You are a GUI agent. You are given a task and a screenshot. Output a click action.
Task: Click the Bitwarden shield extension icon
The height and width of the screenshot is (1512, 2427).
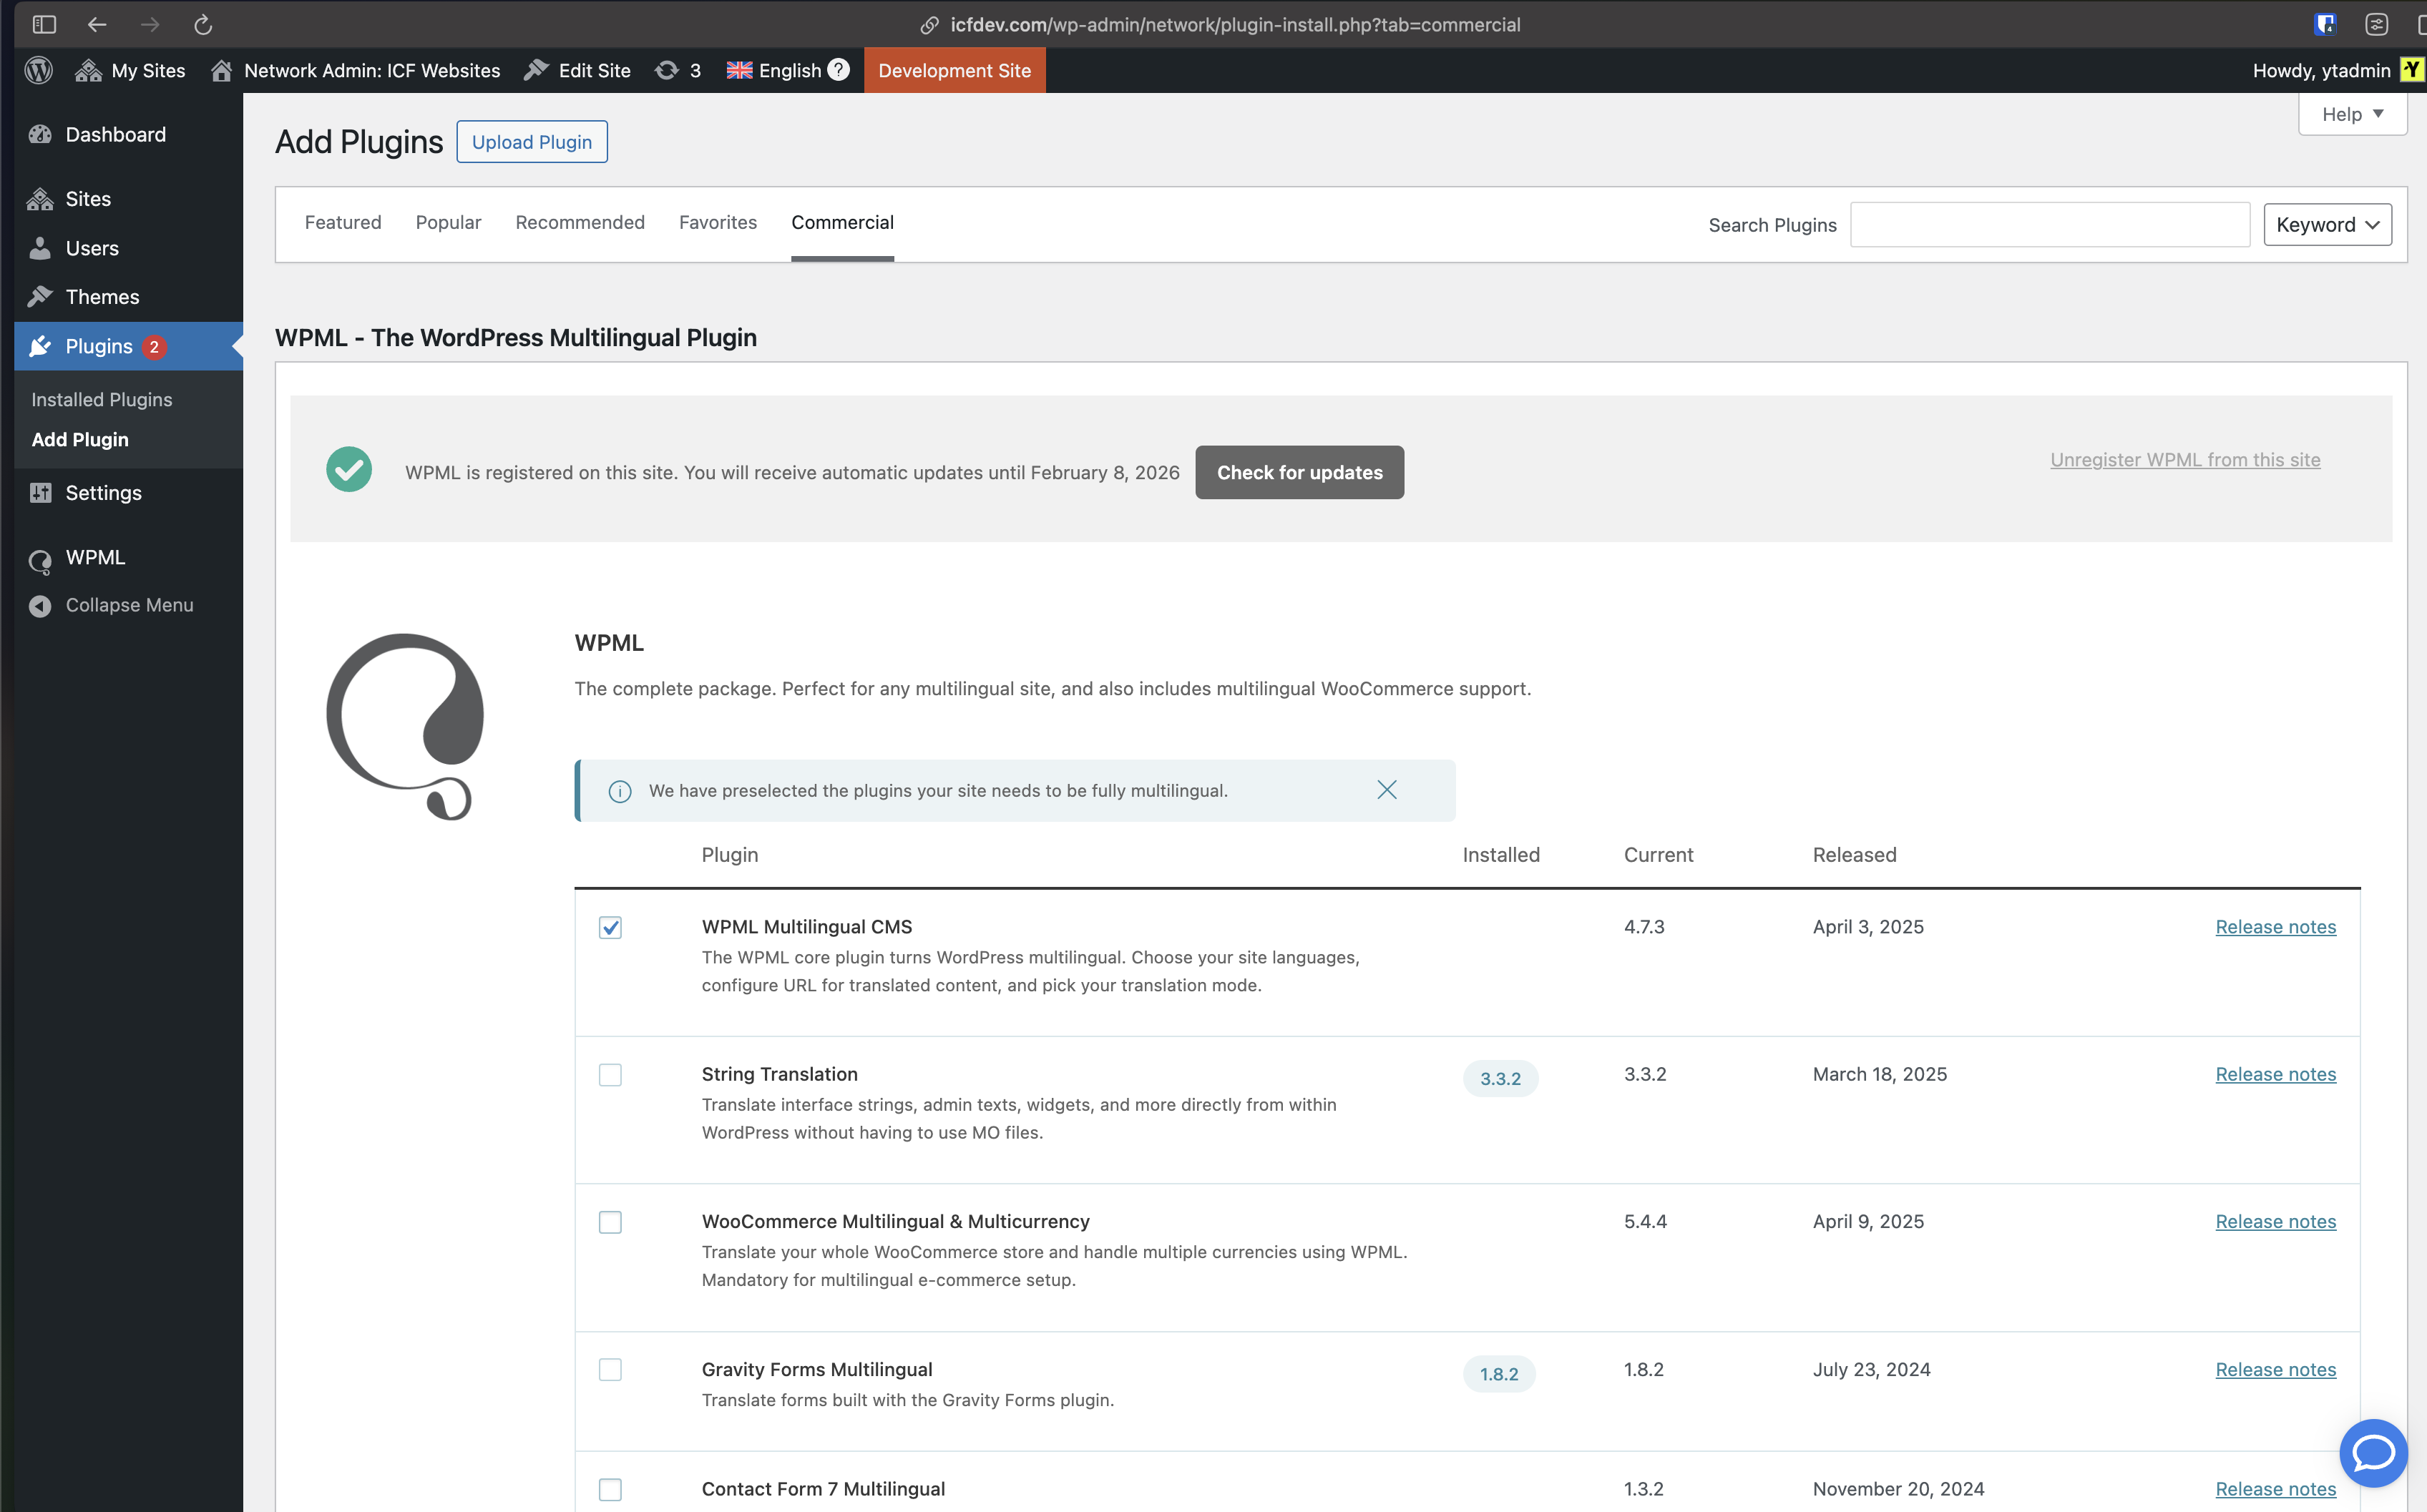coord(2325,25)
